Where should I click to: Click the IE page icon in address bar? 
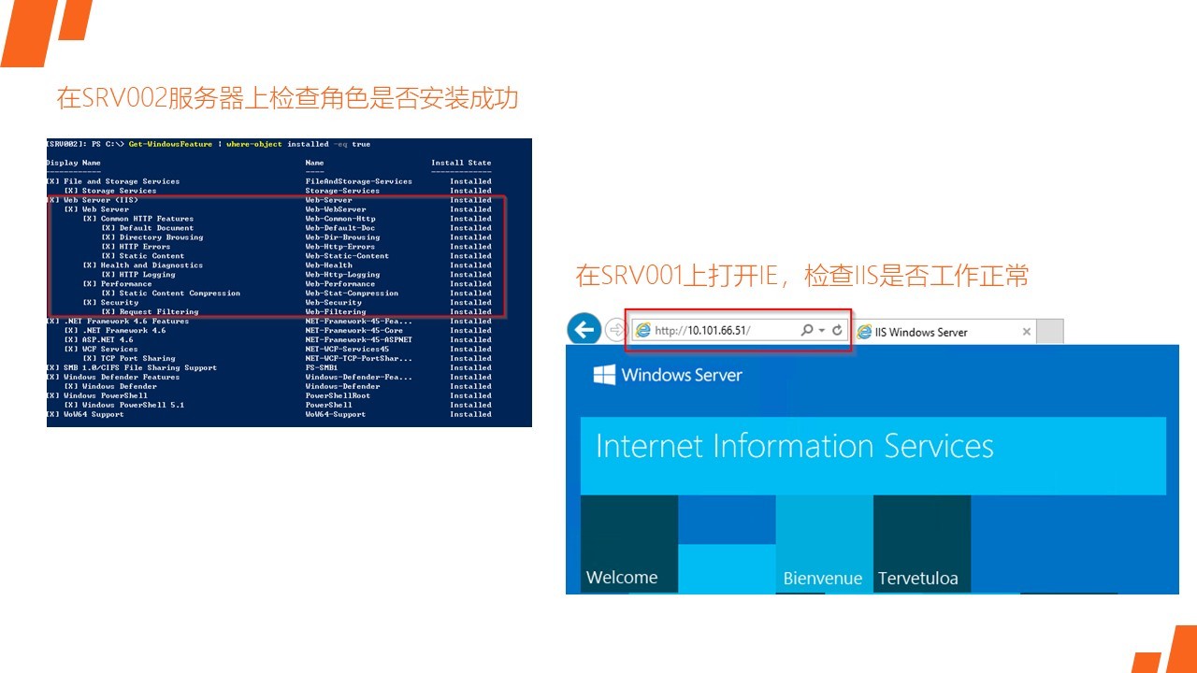pos(642,331)
